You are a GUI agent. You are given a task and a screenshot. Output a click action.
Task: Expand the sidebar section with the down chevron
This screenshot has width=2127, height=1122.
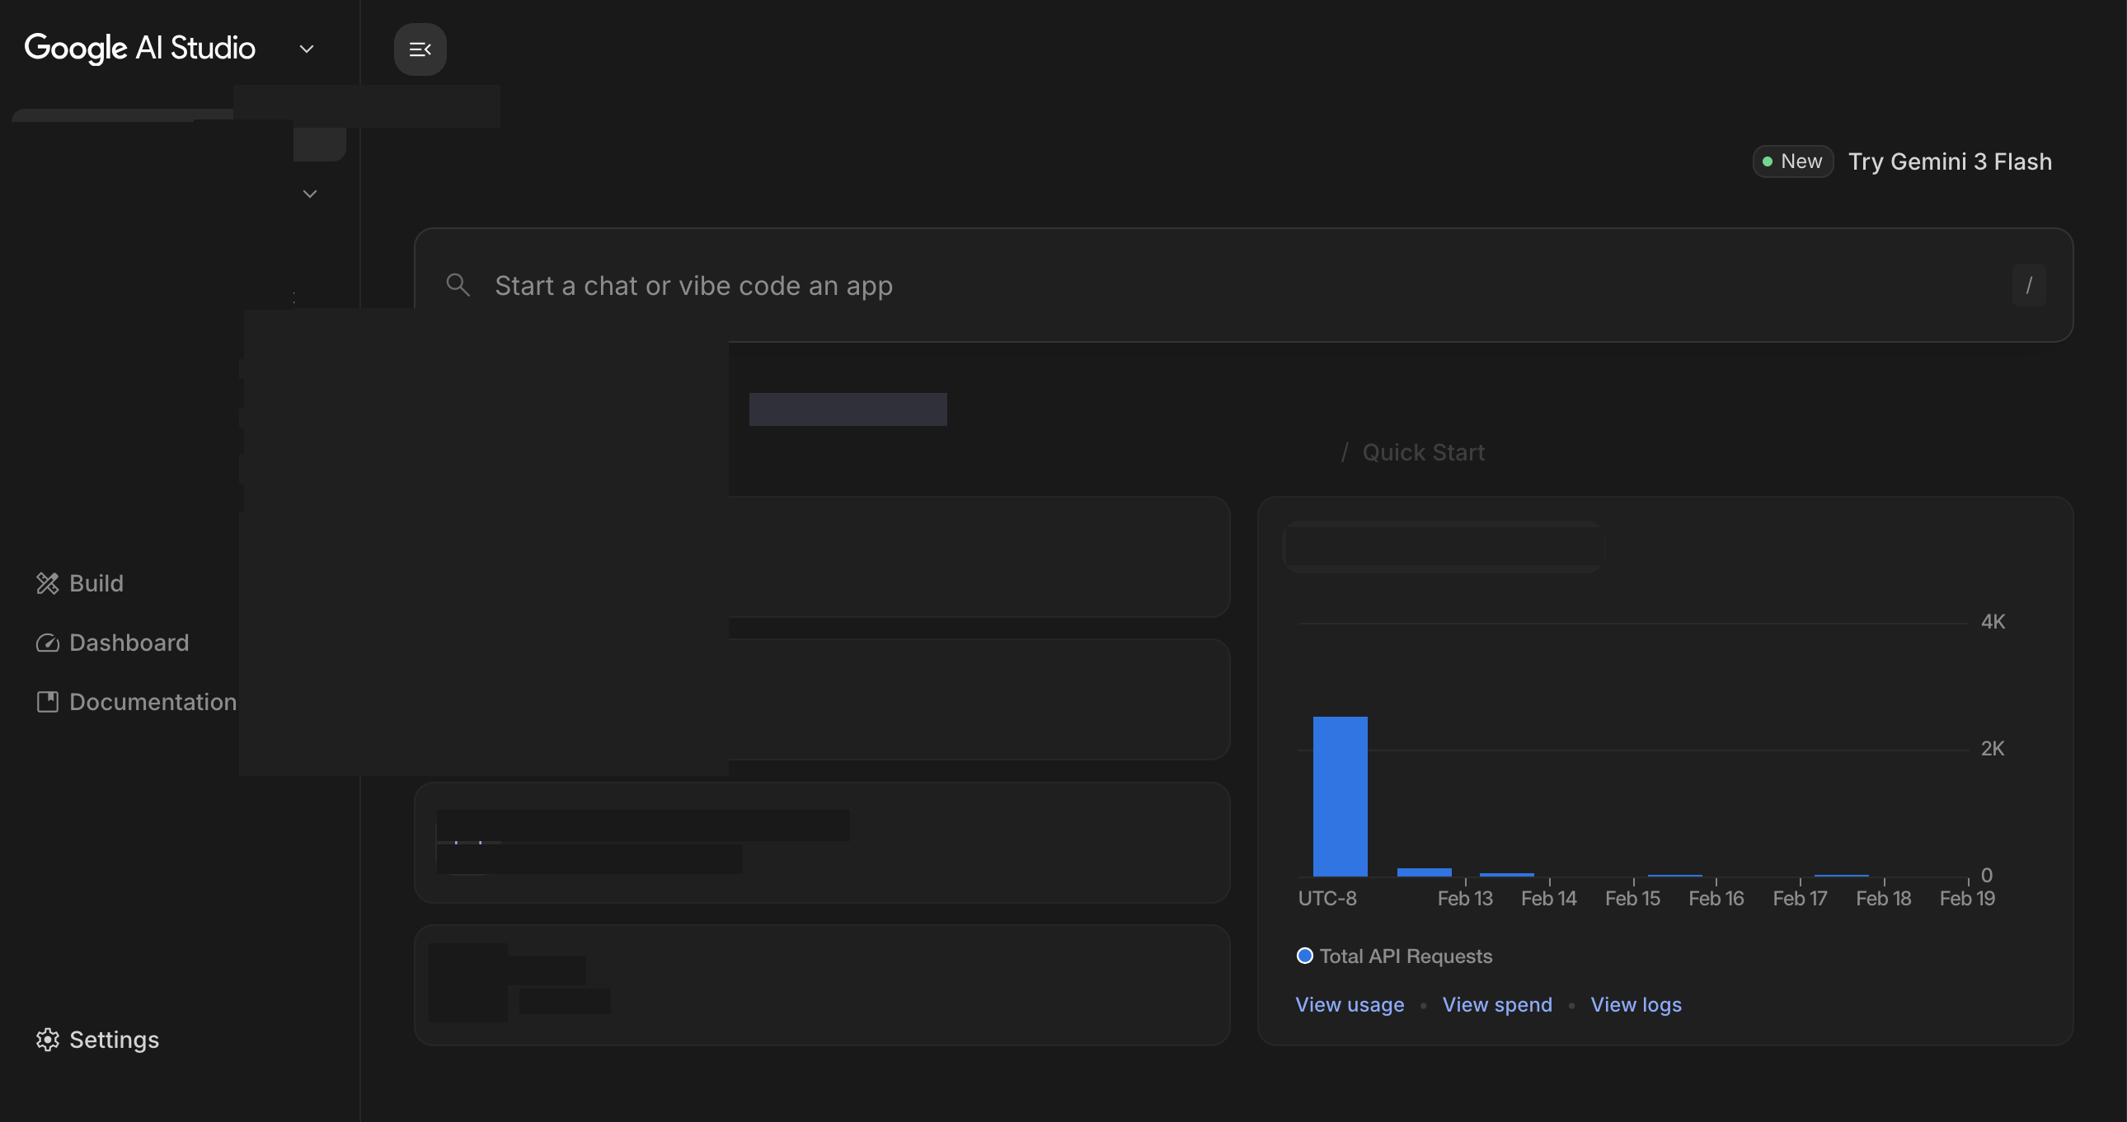point(310,193)
